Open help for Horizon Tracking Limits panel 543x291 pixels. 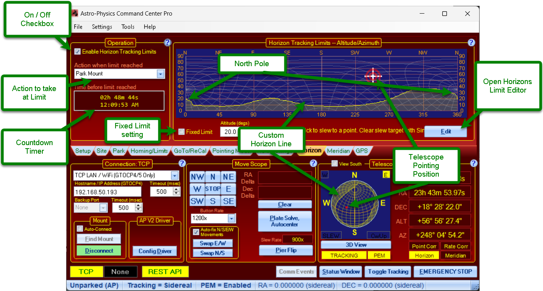point(471,42)
